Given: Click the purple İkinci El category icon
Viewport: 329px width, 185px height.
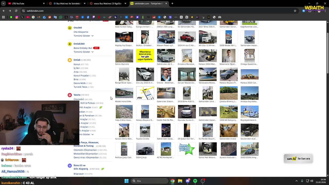Looking at the screenshot, I should [x=70, y=166].
